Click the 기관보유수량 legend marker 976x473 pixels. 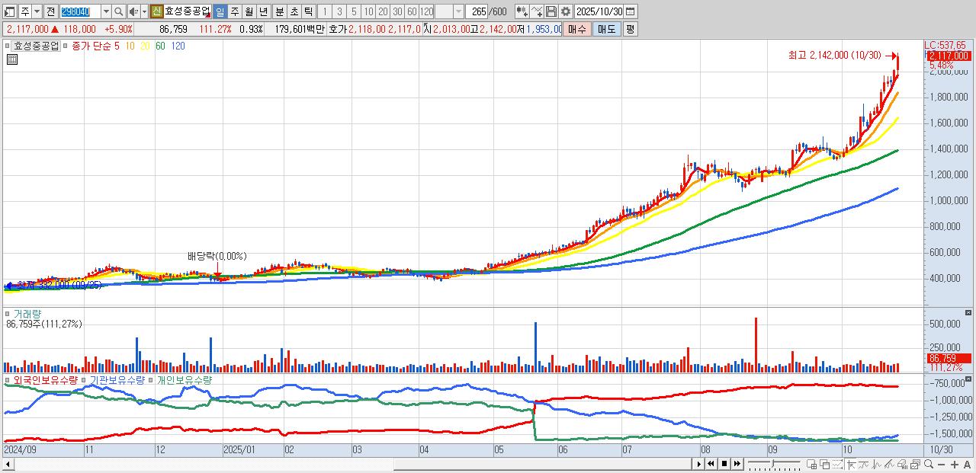85,379
